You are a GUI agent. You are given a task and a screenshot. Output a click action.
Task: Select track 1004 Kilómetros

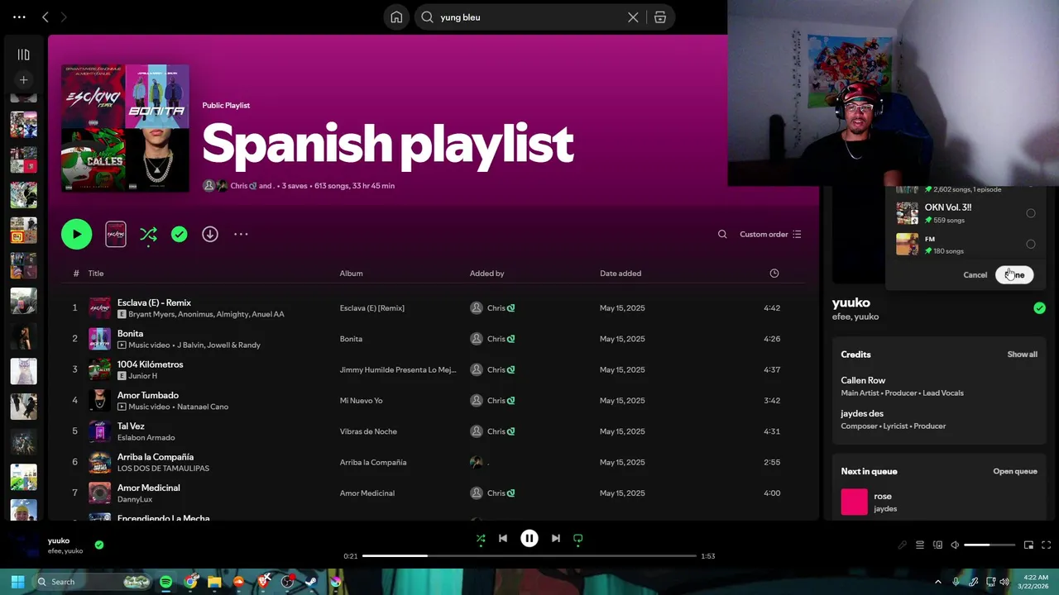point(150,364)
